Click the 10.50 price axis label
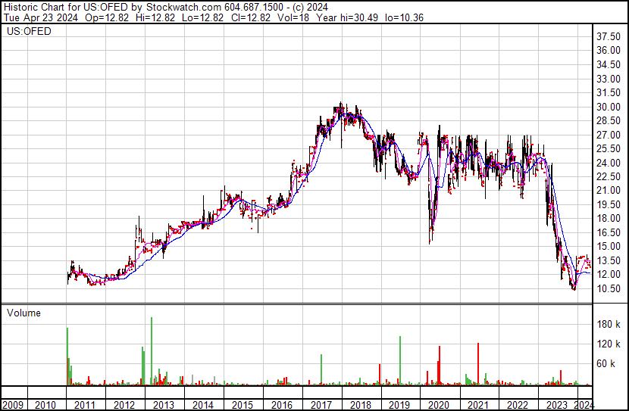Screen dimensions: 629x411 [x=609, y=288]
